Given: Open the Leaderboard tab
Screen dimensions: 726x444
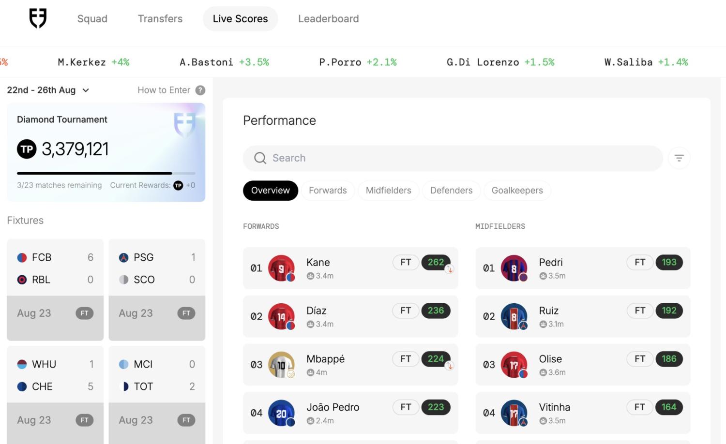Looking at the screenshot, I should click(329, 19).
